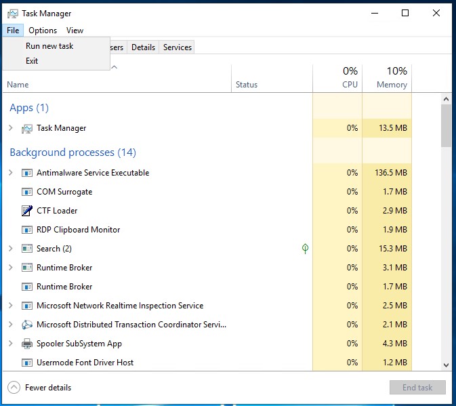Click the green leaf status icon on Search
Image resolution: width=456 pixels, height=406 pixels.
[x=305, y=249]
